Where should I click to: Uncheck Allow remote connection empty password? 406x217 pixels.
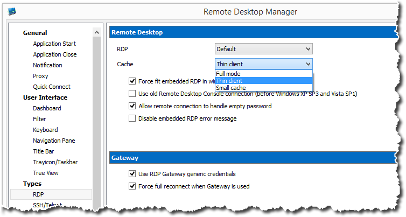pos(132,106)
